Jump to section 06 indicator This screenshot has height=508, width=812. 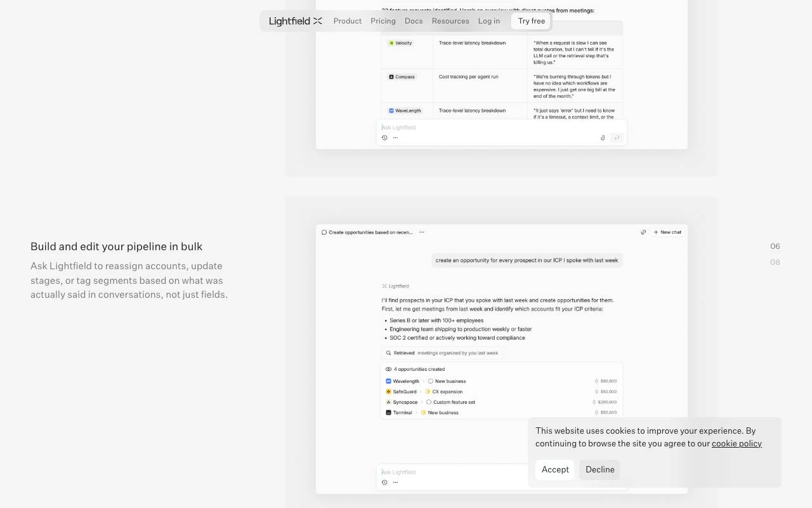[x=775, y=246]
